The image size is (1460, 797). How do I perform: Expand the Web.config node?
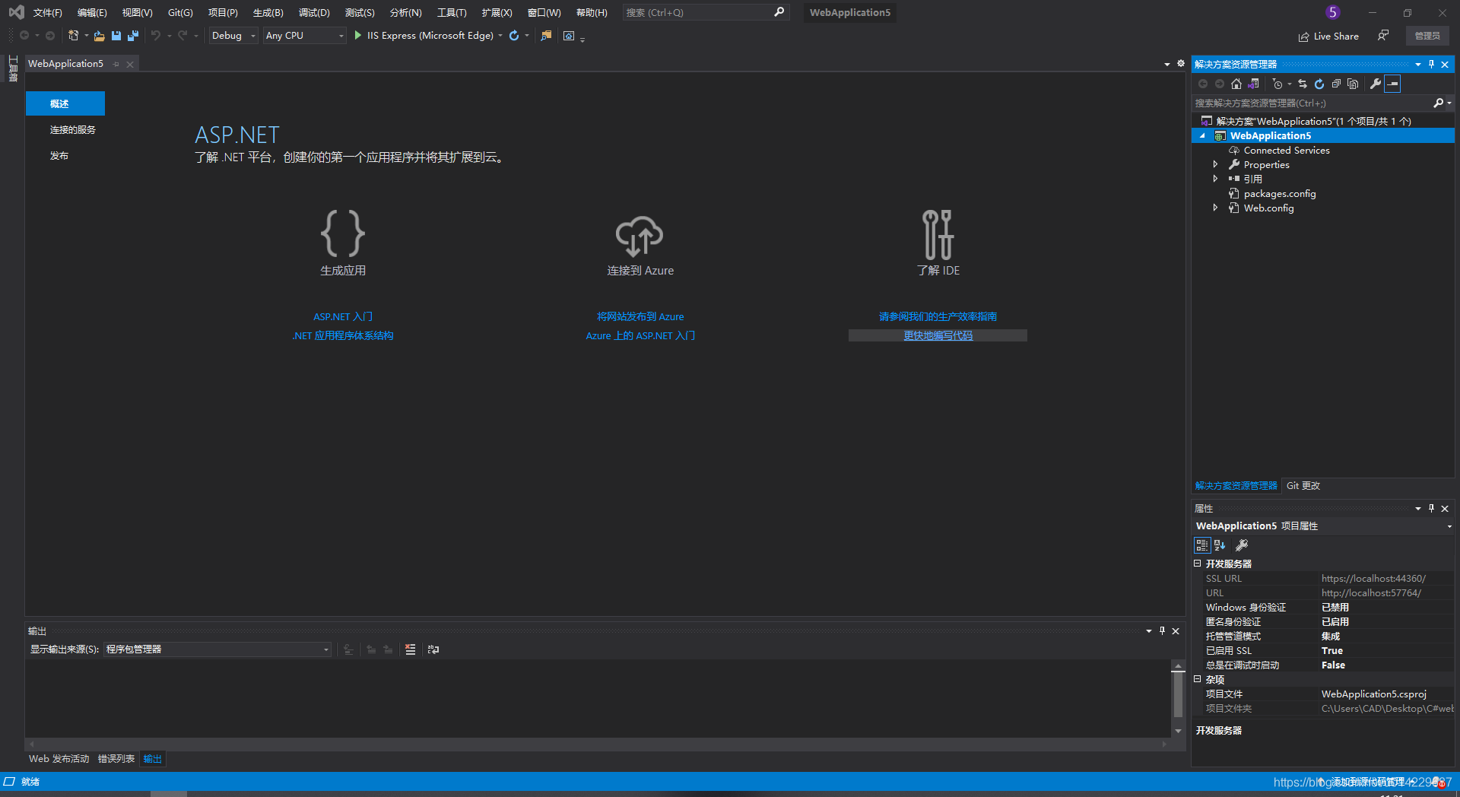(1215, 208)
